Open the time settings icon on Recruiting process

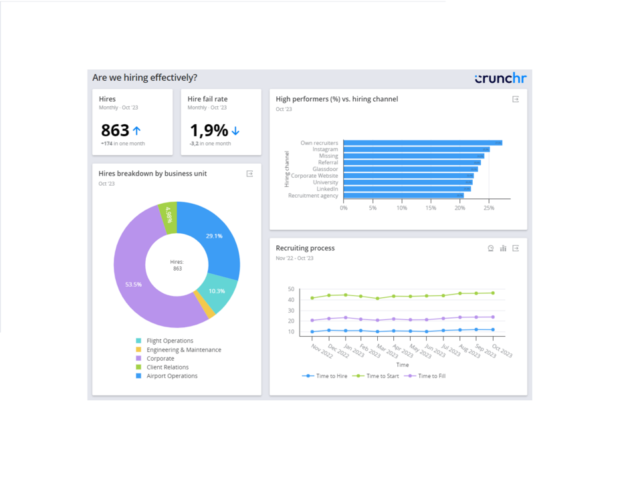[491, 248]
